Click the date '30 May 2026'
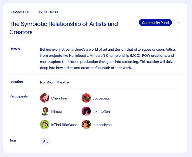The image size is (192, 157). pos(19,12)
